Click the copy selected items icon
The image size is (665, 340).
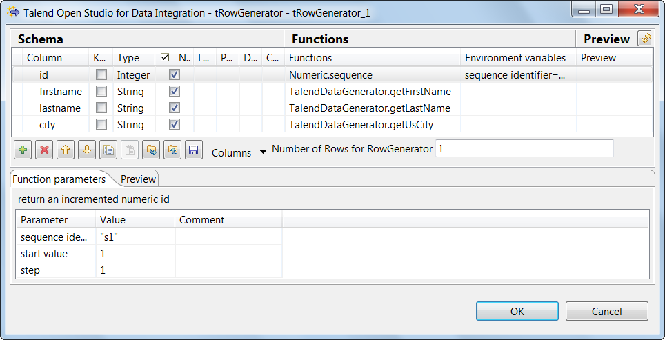[x=108, y=150]
